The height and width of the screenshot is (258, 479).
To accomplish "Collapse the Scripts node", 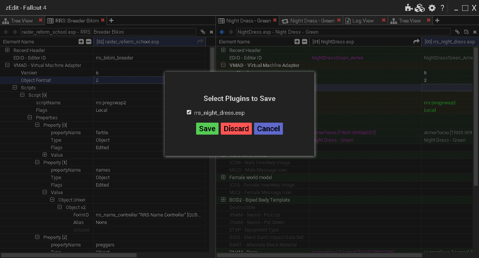I will pyautogui.click(x=15, y=87).
